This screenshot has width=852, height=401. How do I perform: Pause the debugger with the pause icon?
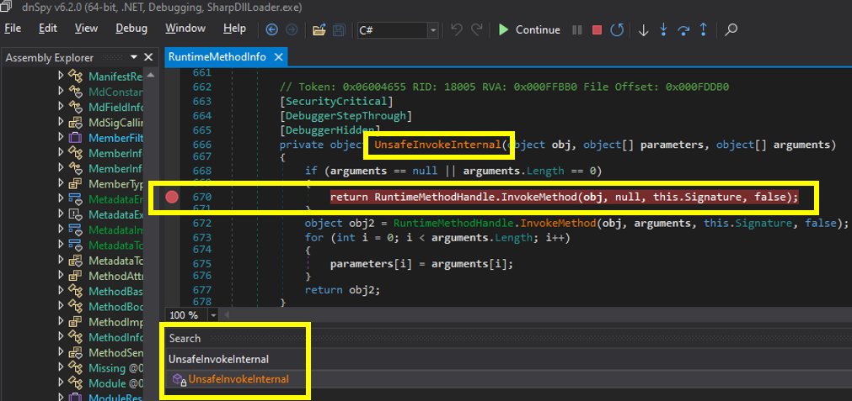pyautogui.click(x=577, y=29)
